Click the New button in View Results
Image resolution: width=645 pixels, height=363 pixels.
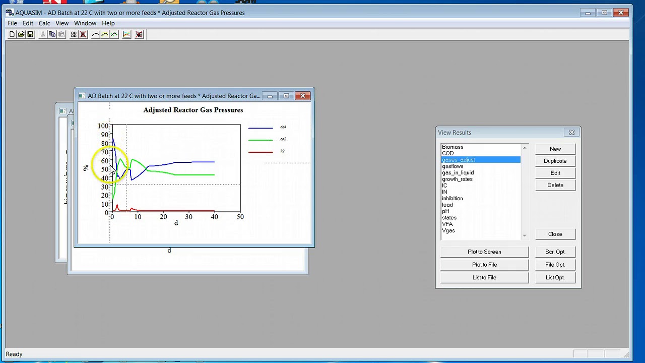(x=555, y=149)
